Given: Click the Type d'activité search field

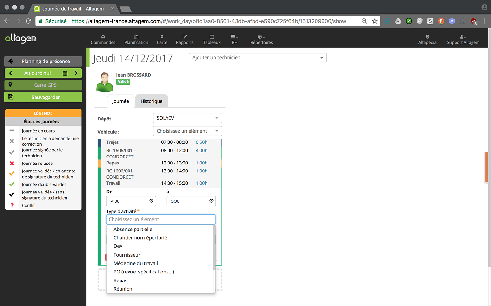Looking at the screenshot, I should [161, 219].
